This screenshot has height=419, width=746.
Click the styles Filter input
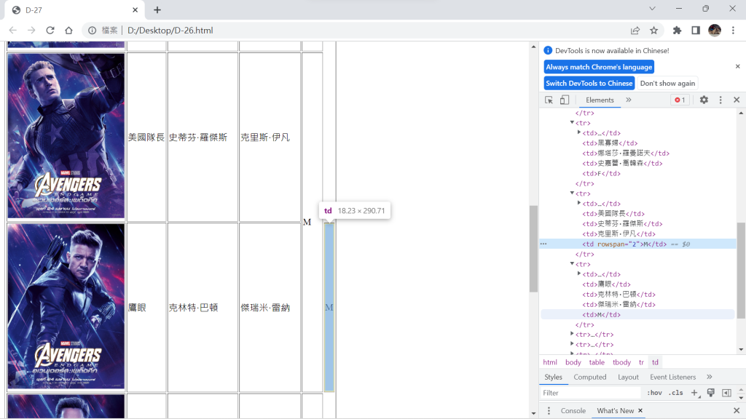(590, 393)
